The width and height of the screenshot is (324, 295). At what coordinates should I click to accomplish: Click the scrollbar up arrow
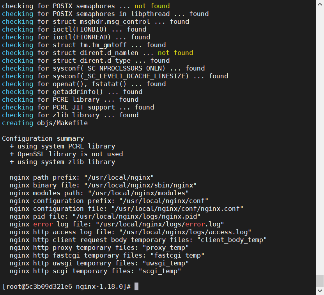coord(320,4)
